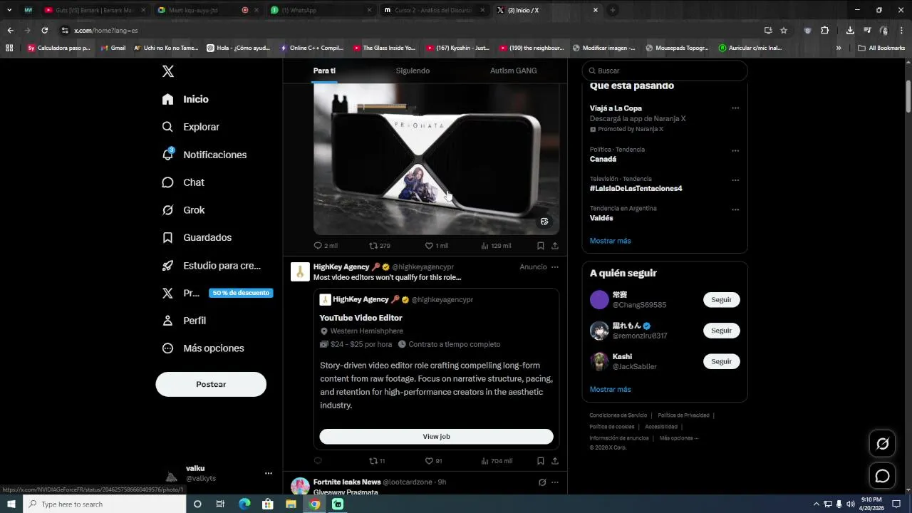
Task: Open HighKey Agency ad options menu
Action: point(555,267)
